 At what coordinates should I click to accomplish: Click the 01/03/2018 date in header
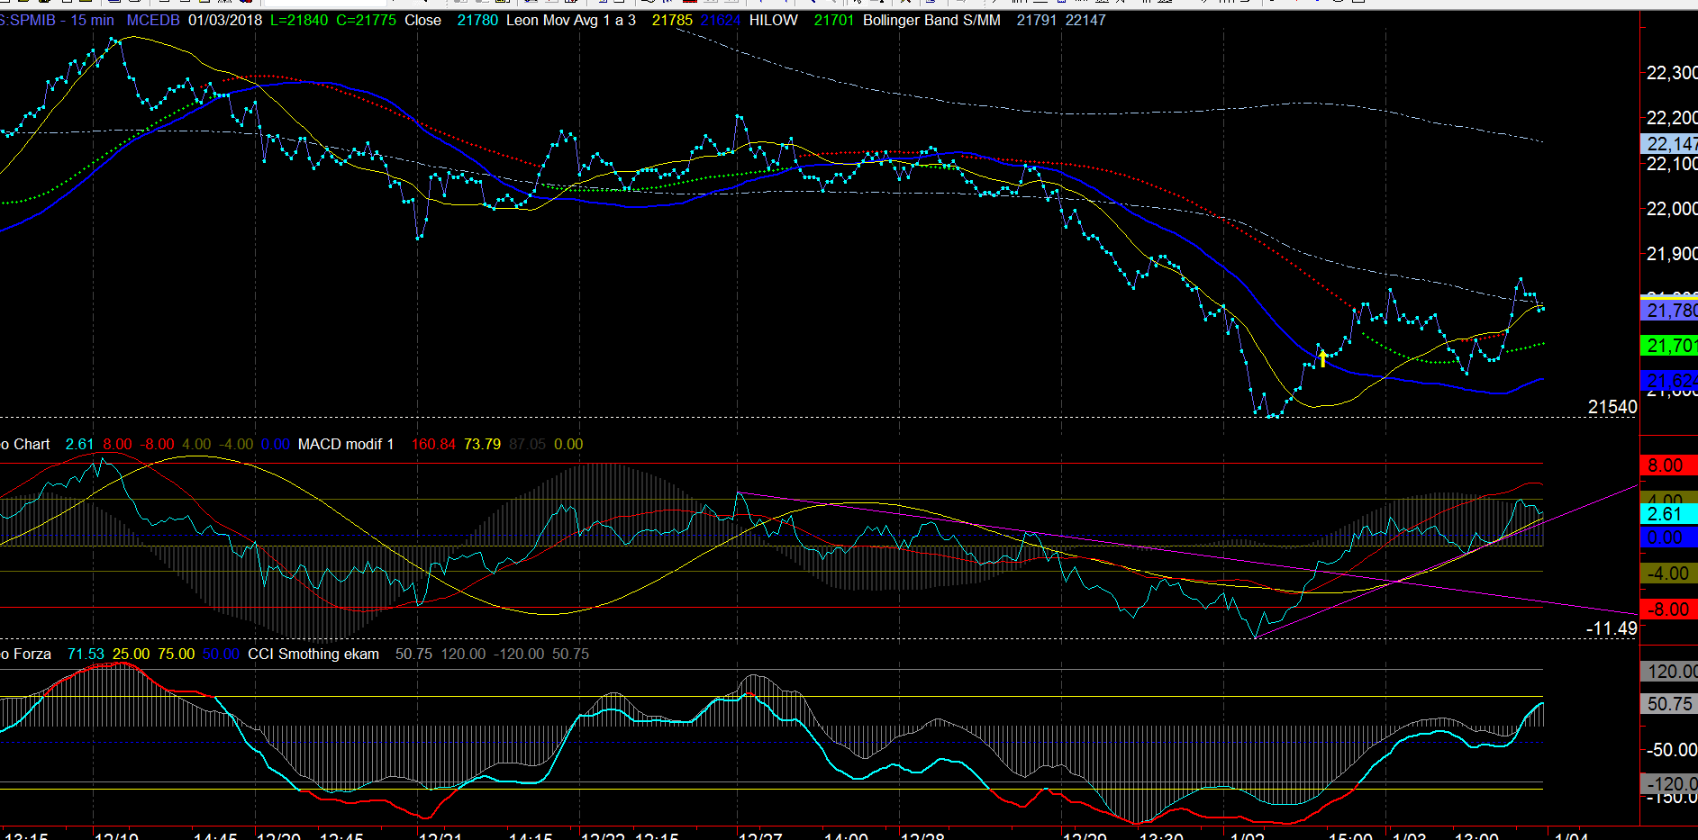(x=225, y=20)
